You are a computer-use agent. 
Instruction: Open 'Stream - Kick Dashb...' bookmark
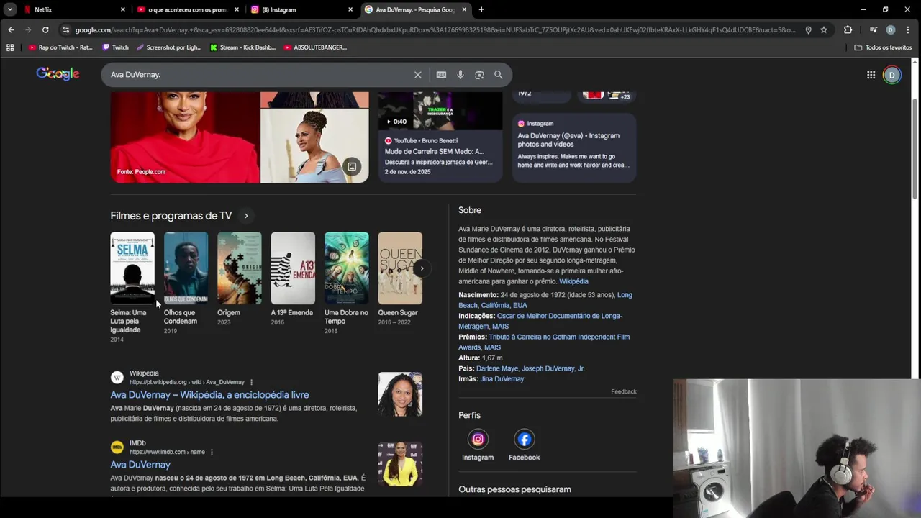point(242,47)
